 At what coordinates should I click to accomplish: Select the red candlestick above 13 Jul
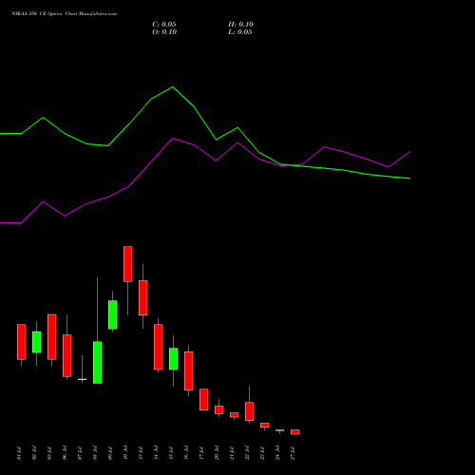143,297
